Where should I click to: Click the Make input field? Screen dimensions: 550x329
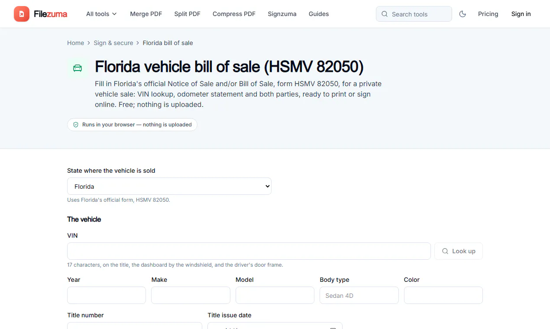[191, 295]
